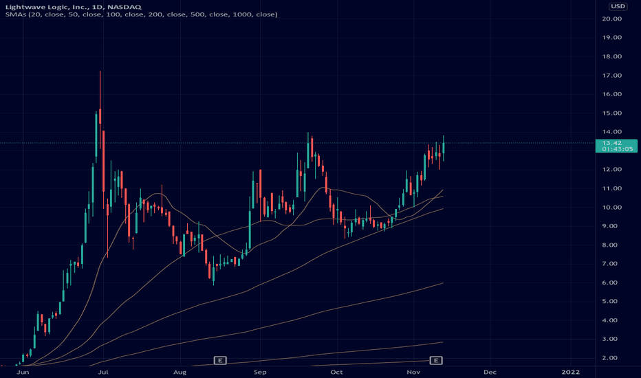Click the Jul label on time axis

pos(103,372)
